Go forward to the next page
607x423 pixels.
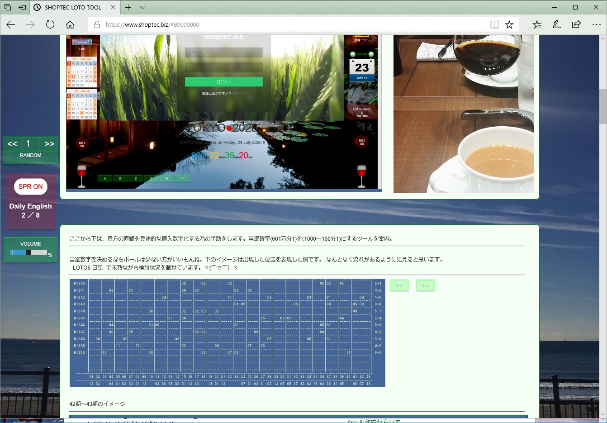click(30, 24)
